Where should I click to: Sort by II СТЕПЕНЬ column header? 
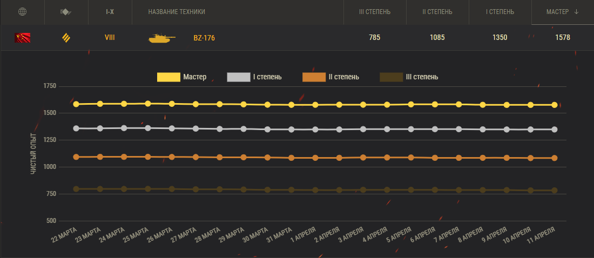coord(437,12)
